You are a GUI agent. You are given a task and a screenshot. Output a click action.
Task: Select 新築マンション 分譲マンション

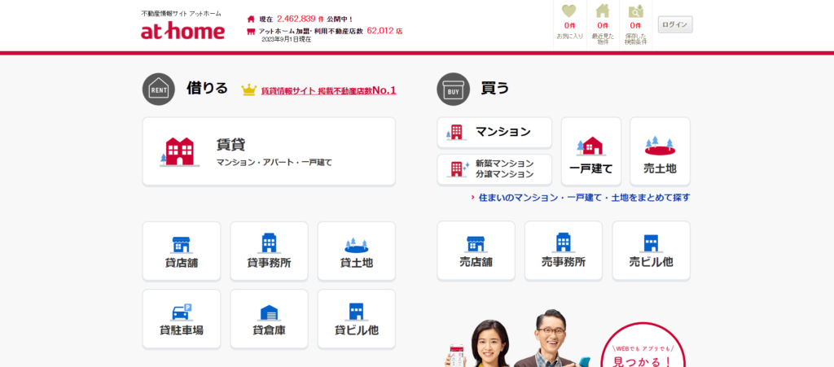[494, 169]
